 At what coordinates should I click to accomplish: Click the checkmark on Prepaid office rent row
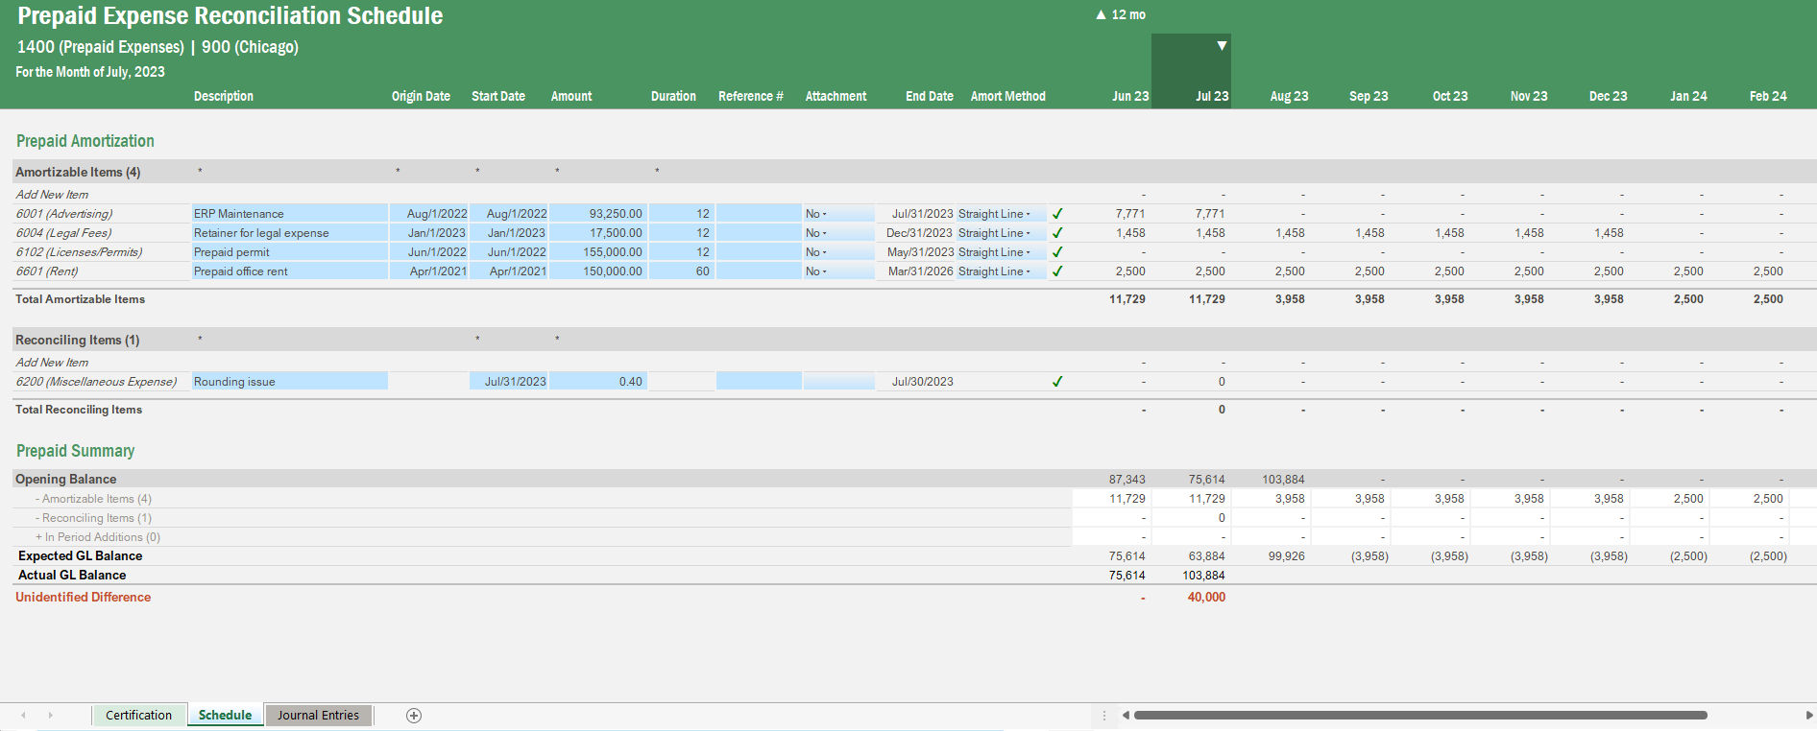tap(1057, 271)
